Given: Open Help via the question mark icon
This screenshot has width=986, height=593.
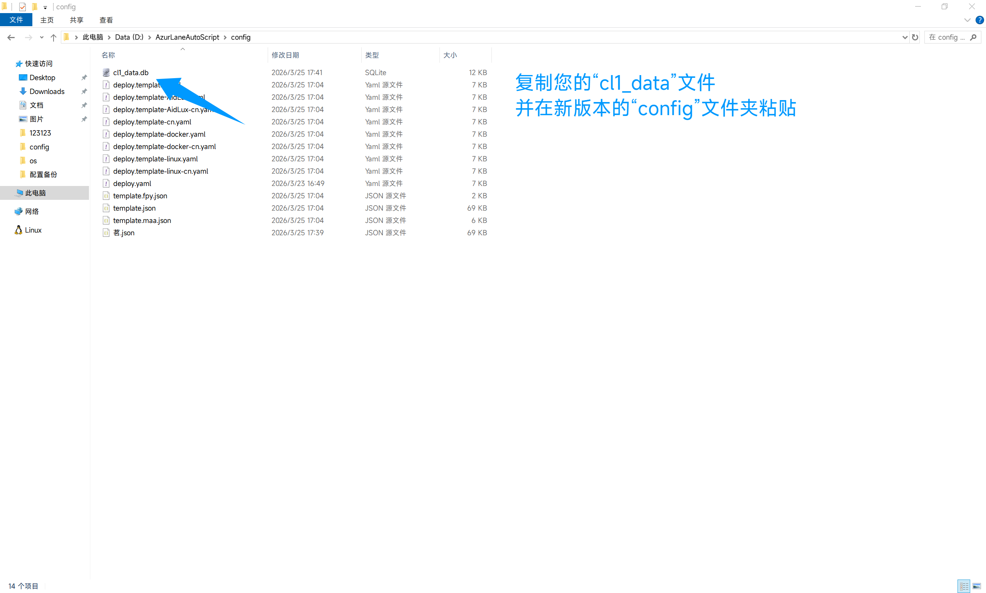Looking at the screenshot, I should (x=979, y=20).
